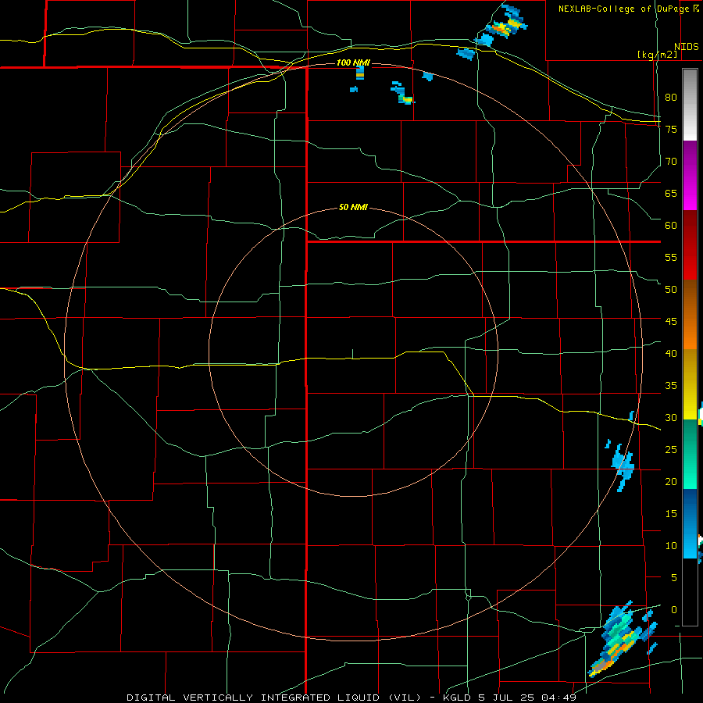Pick the magenta segment of the color bar

tap(690, 176)
